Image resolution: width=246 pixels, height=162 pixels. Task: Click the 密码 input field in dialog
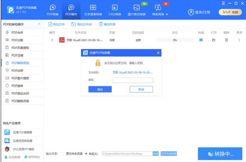(133, 80)
